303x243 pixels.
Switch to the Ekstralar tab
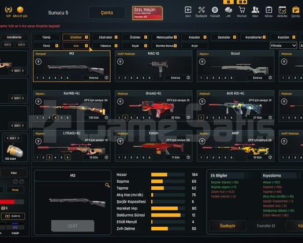106,37
